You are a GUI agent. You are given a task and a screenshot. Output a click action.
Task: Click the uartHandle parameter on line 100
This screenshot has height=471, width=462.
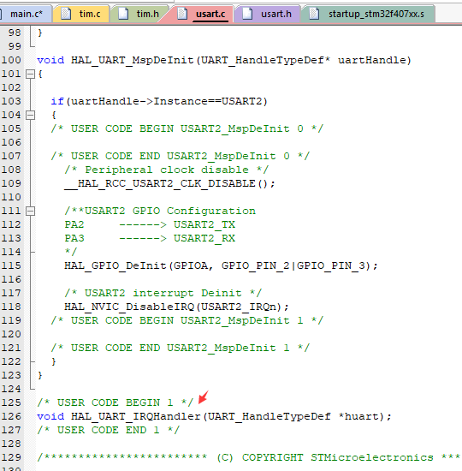371,60
